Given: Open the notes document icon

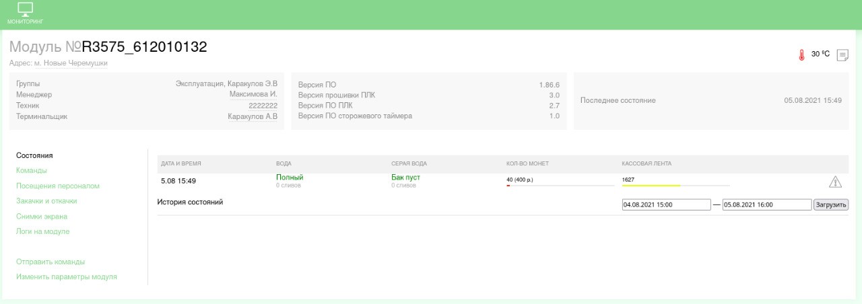Looking at the screenshot, I should (842, 55).
